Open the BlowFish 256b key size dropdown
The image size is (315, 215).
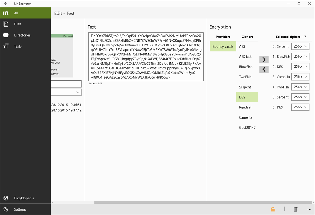300,57
